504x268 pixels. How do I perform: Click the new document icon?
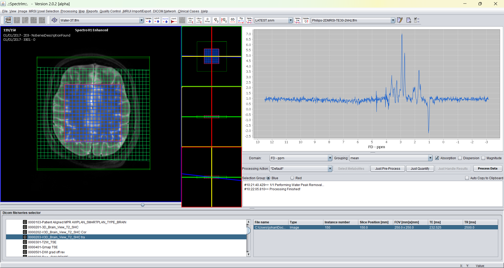click(x=408, y=20)
